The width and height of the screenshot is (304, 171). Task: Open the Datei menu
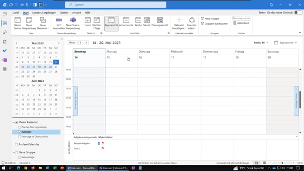coord(15,13)
